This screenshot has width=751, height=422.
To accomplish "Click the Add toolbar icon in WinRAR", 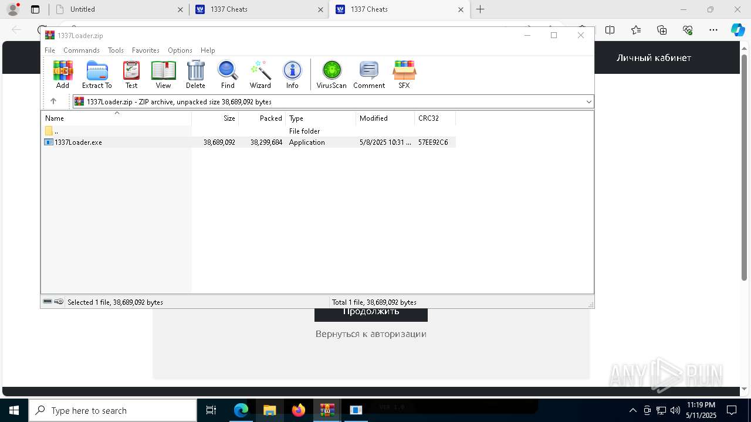I will point(63,74).
